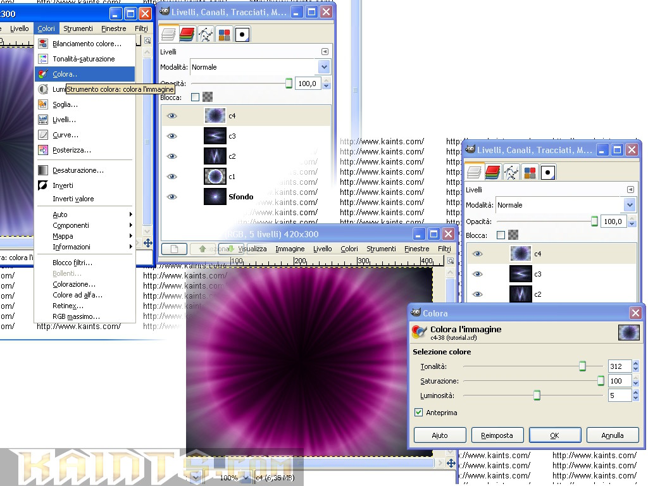Screen dimensions: 648x486
Task: Hide the Sfondo layer
Action: click(172, 197)
